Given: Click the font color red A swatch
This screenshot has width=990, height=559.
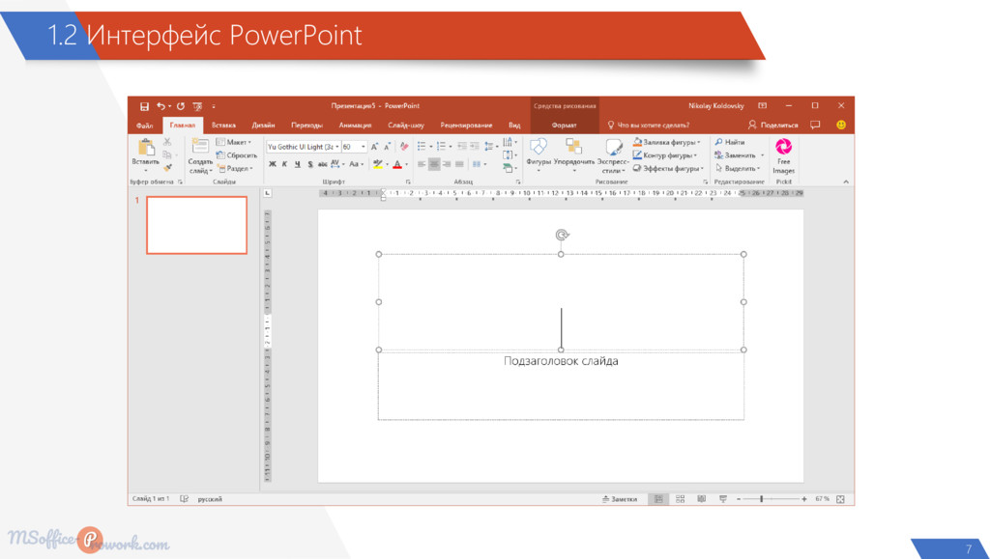Looking at the screenshot, I should tap(397, 164).
